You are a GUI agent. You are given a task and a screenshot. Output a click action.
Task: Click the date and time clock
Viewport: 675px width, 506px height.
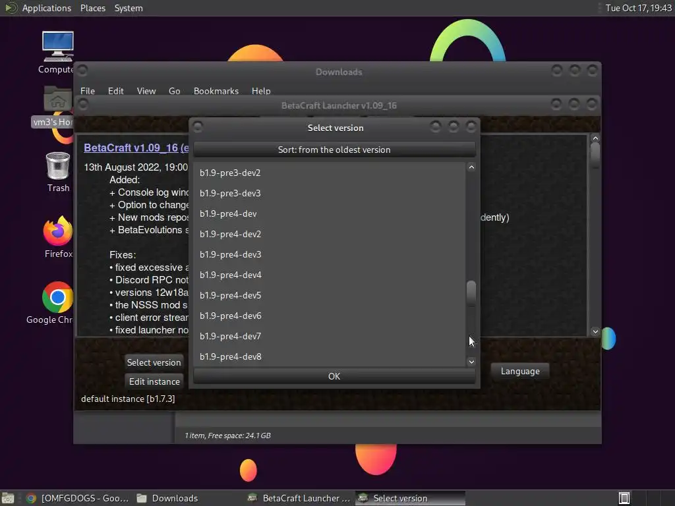638,8
